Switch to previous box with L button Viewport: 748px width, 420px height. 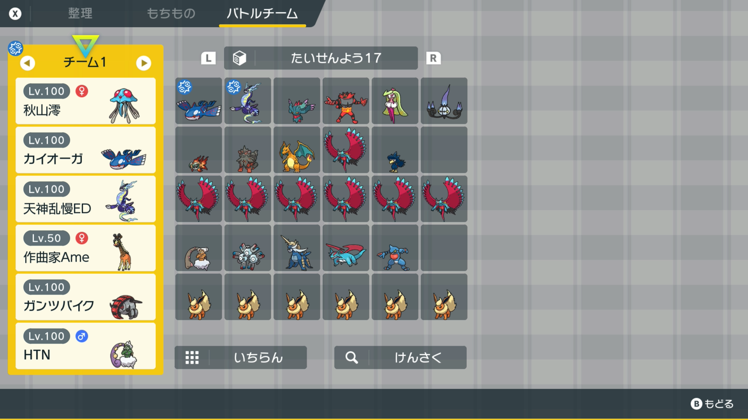pyautogui.click(x=208, y=58)
